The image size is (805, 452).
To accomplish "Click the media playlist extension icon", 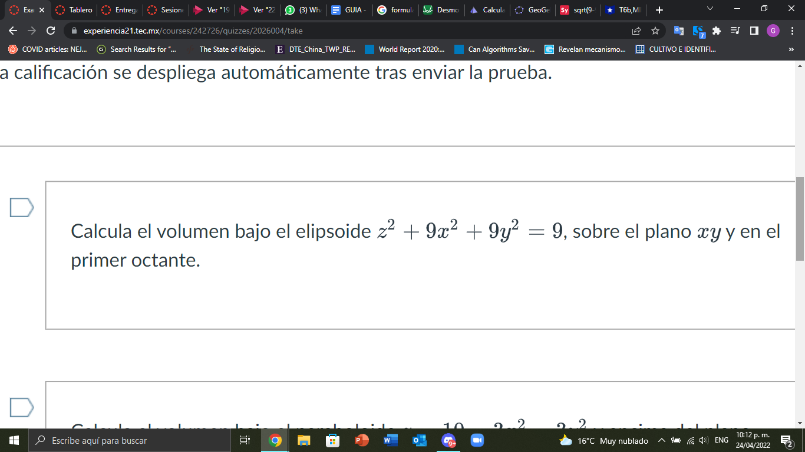I will pyautogui.click(x=734, y=29).
